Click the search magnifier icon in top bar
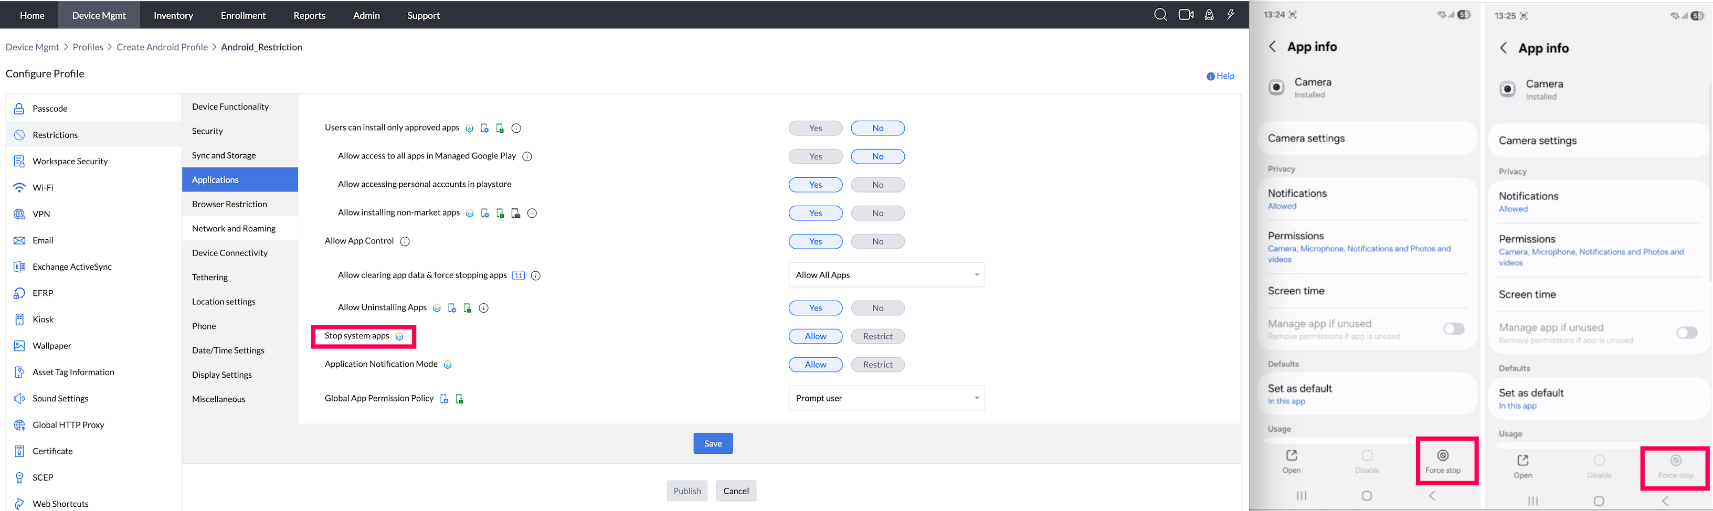Screen dimensions: 1713x511 click(x=1160, y=15)
